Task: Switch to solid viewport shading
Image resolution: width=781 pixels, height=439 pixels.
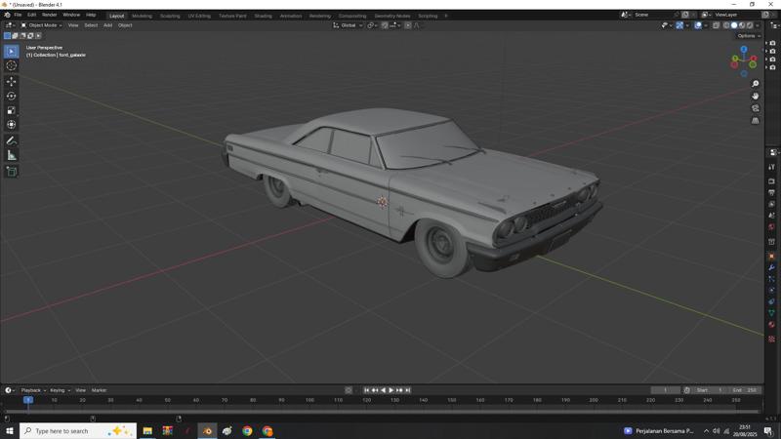Action: 734,25
